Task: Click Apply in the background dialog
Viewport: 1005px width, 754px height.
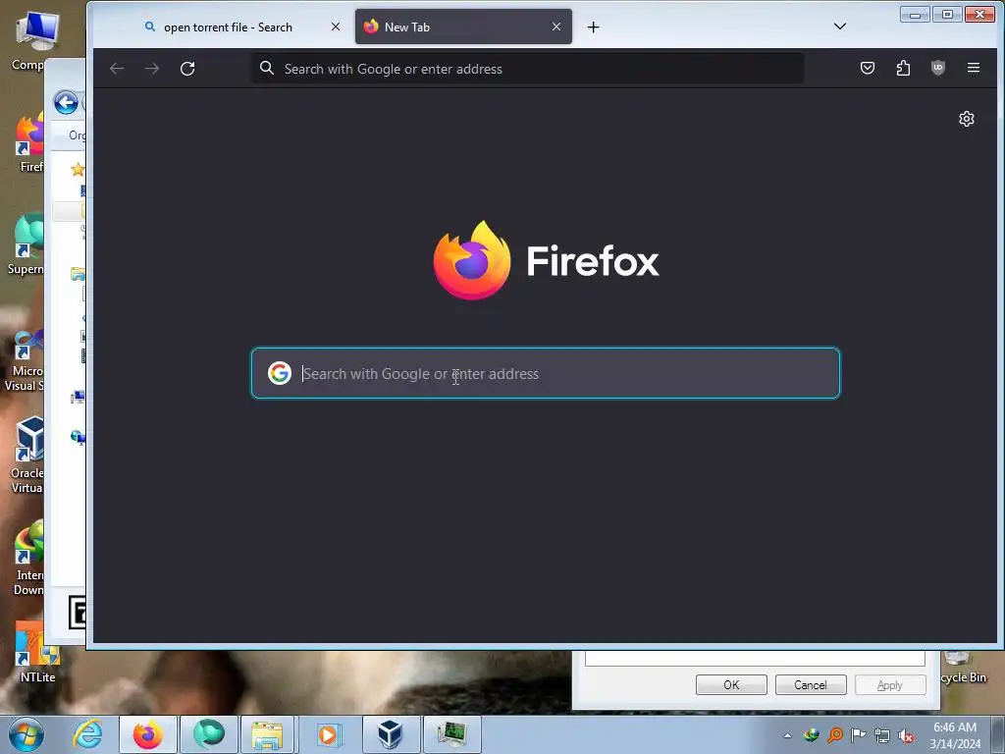Action: coord(890,684)
